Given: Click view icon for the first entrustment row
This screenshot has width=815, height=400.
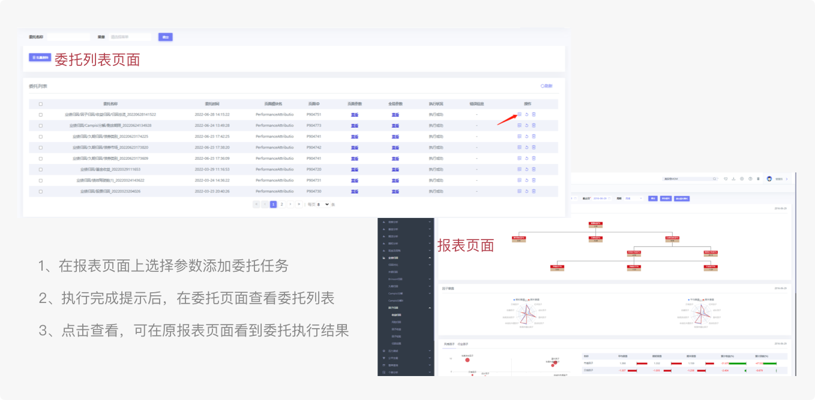Looking at the screenshot, I should [x=520, y=114].
